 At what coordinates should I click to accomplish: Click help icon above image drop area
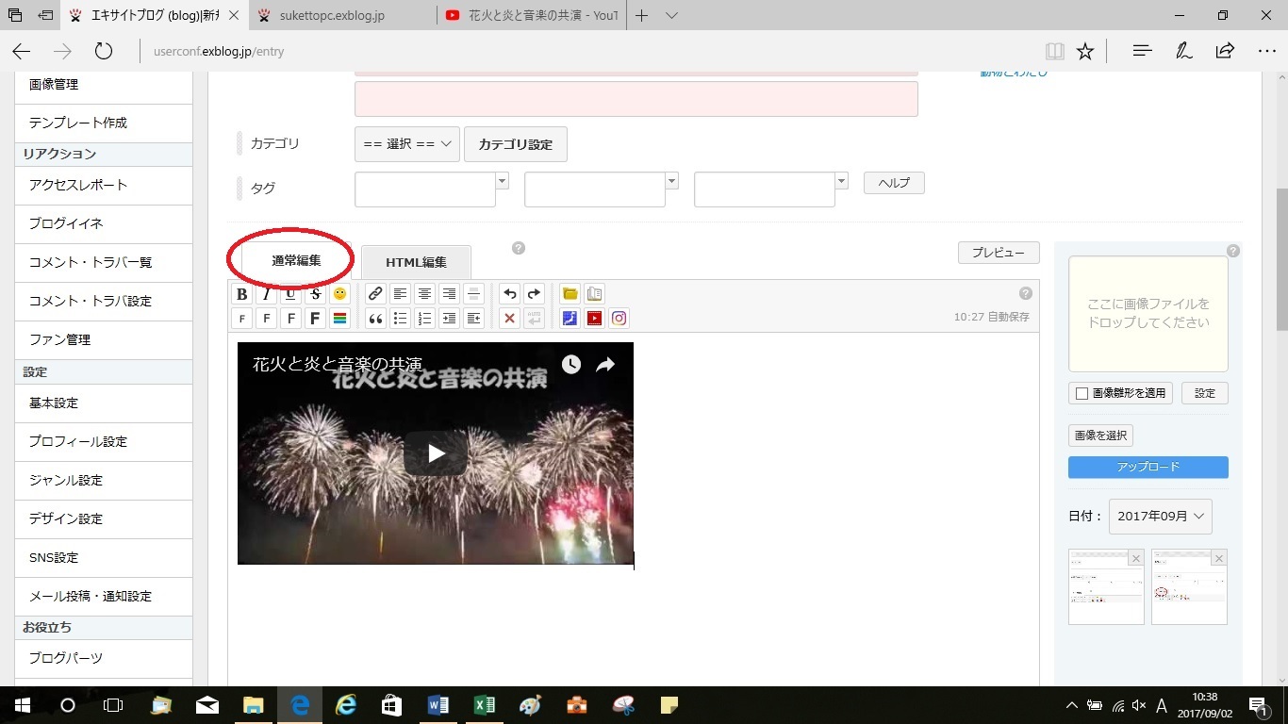(1233, 251)
